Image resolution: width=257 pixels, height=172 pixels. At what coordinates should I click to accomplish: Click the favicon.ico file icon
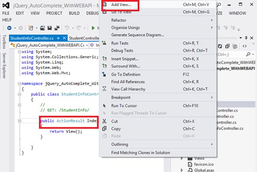coord(190,164)
